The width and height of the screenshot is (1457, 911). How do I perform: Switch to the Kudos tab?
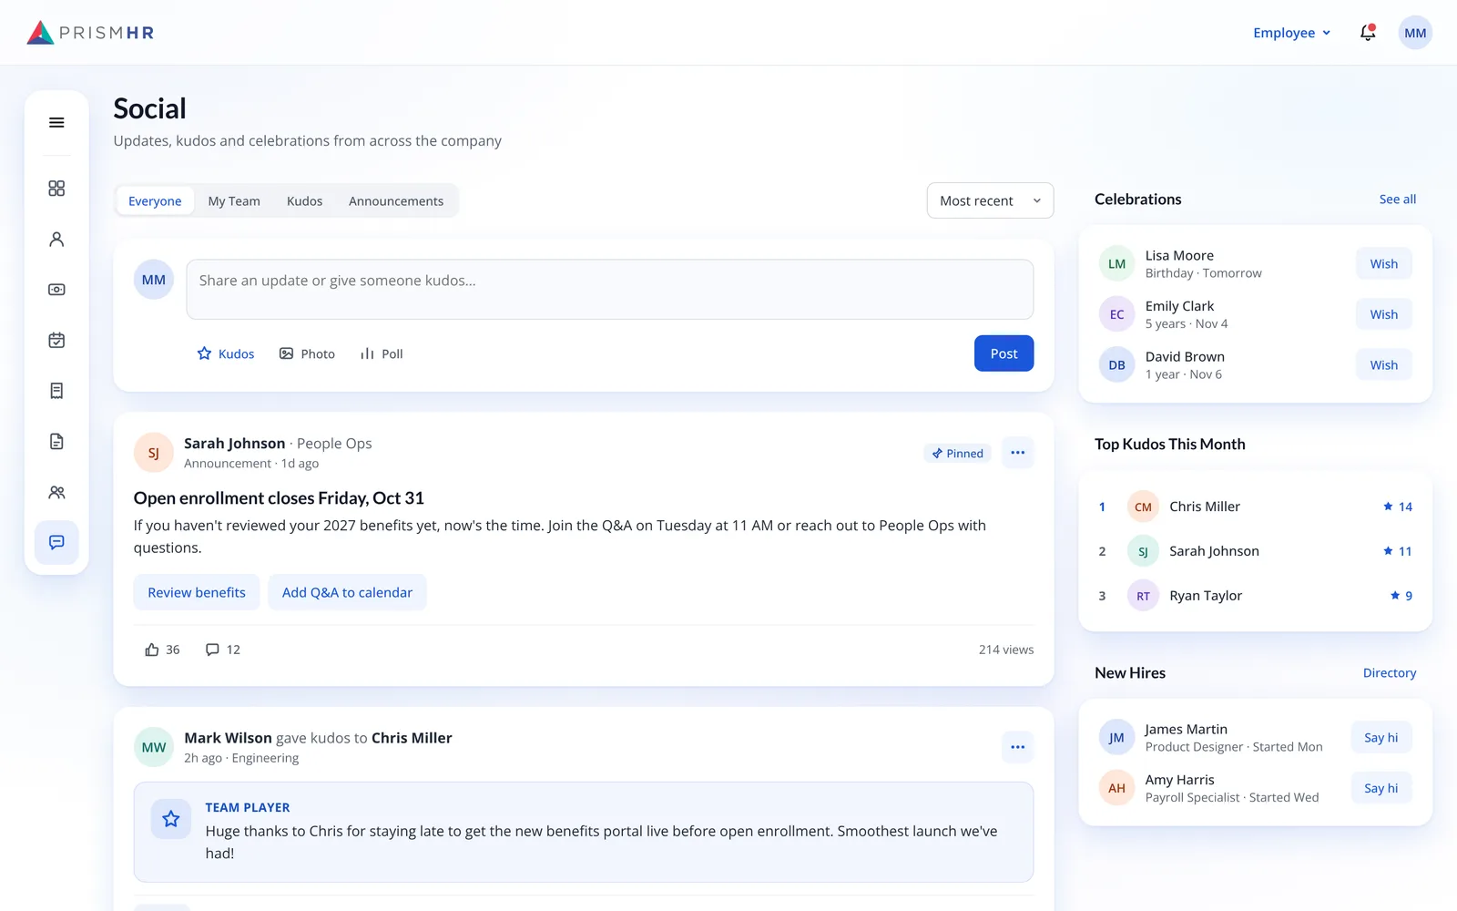(304, 201)
